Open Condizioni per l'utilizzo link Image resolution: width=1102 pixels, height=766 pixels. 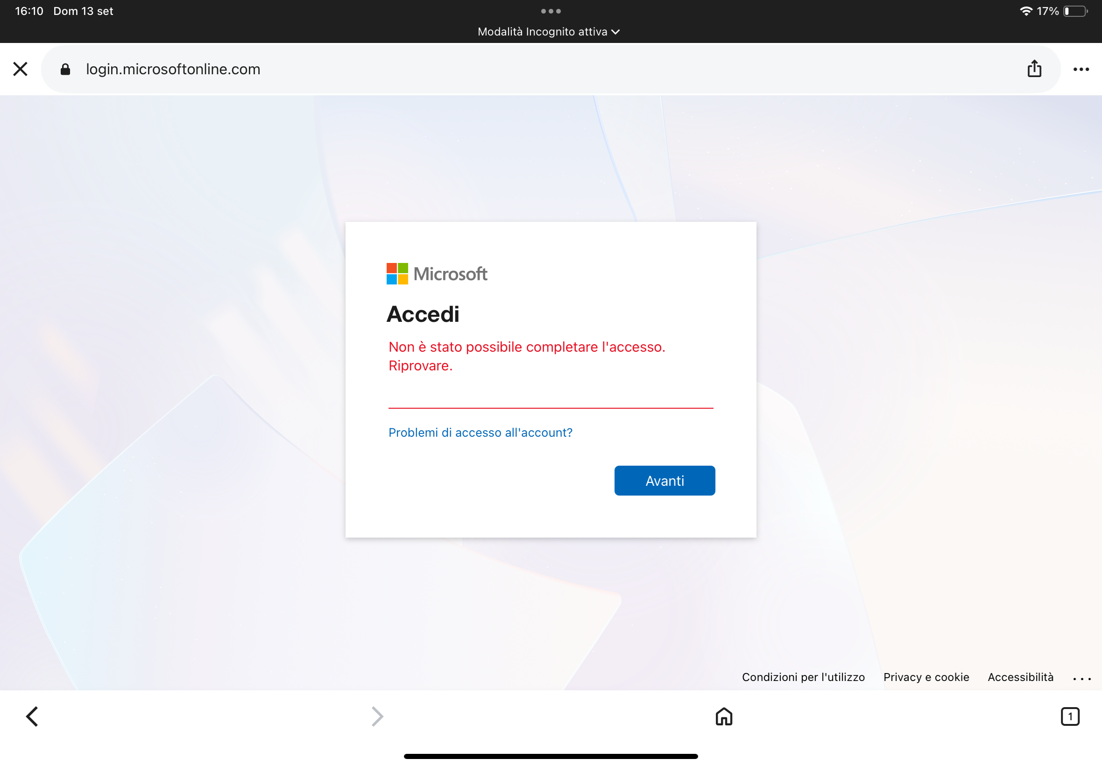point(803,677)
